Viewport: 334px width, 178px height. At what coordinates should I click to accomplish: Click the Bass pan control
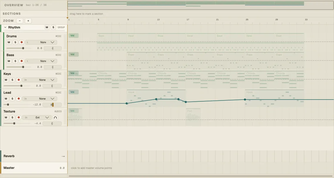(53, 67)
